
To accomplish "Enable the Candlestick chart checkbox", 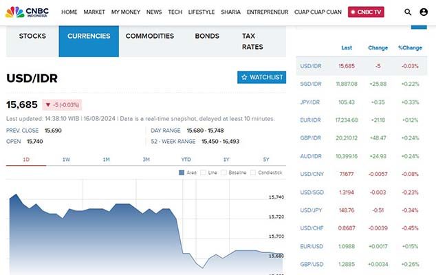I will pyautogui.click(x=252, y=172).
